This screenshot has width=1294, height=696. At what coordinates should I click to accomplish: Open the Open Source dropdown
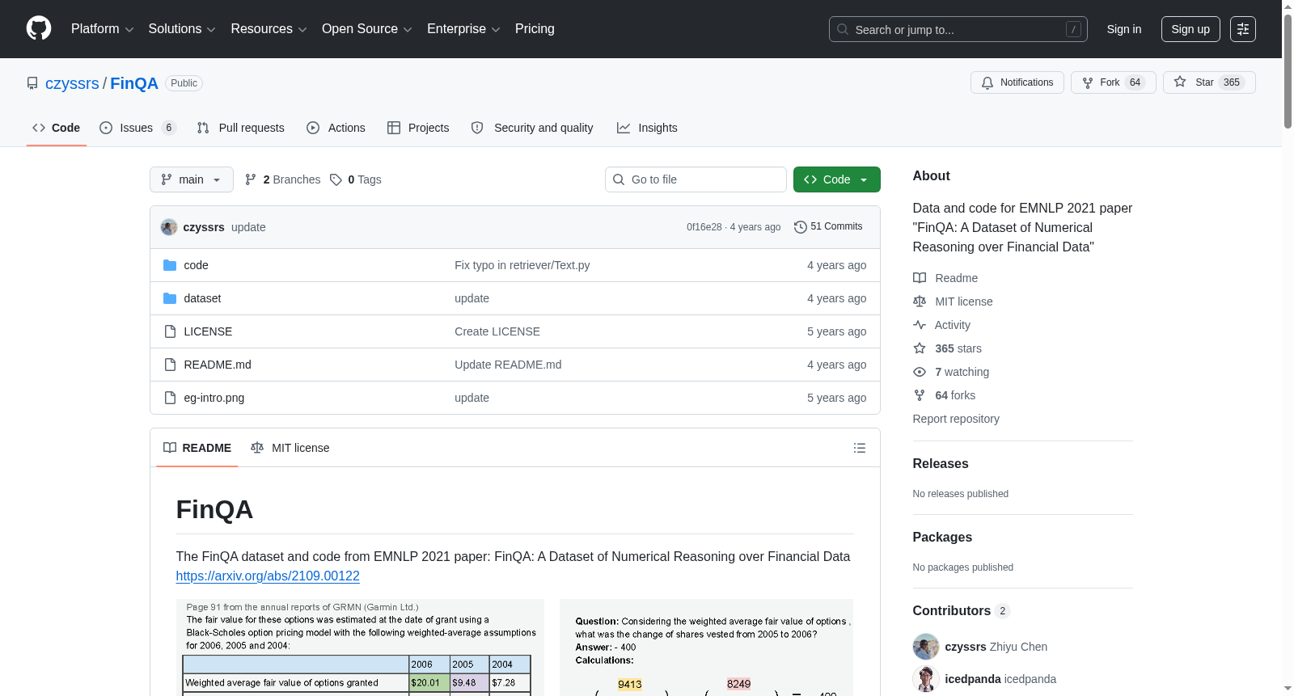[x=367, y=29]
